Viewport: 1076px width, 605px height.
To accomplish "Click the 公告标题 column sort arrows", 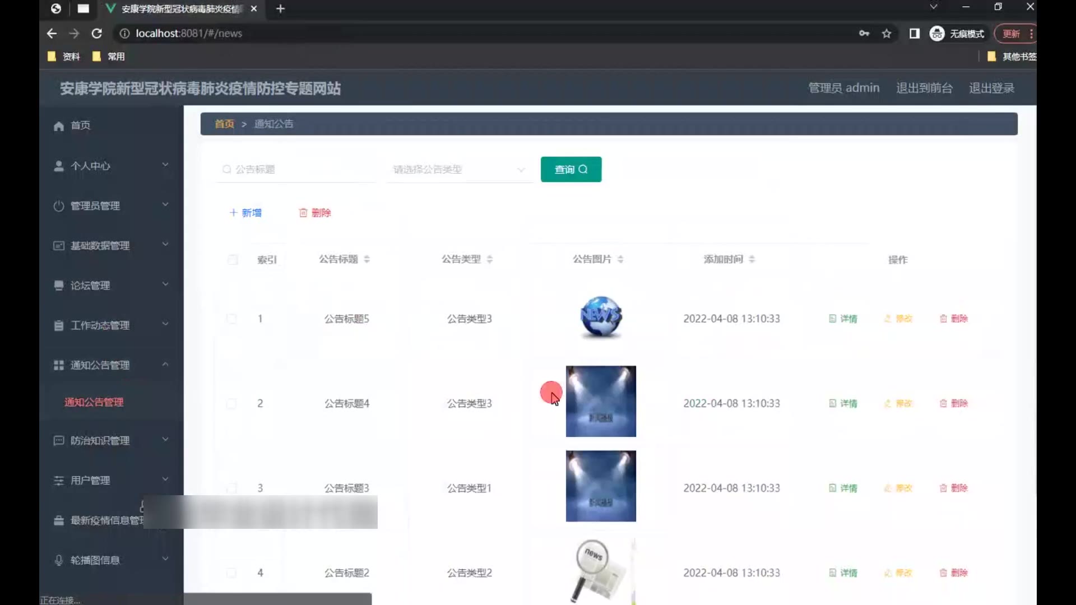I will (367, 259).
